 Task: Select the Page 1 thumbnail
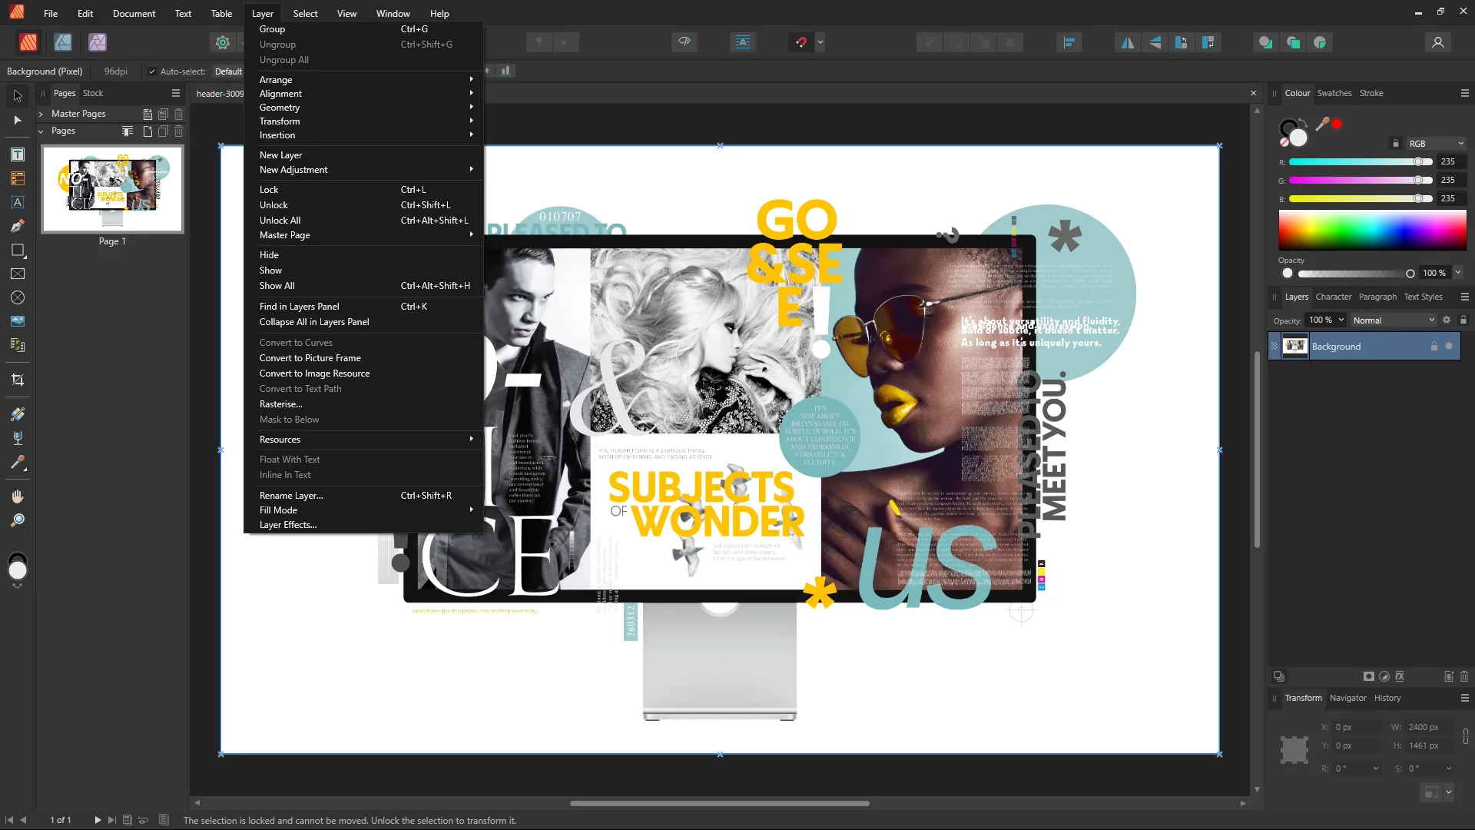pos(112,189)
